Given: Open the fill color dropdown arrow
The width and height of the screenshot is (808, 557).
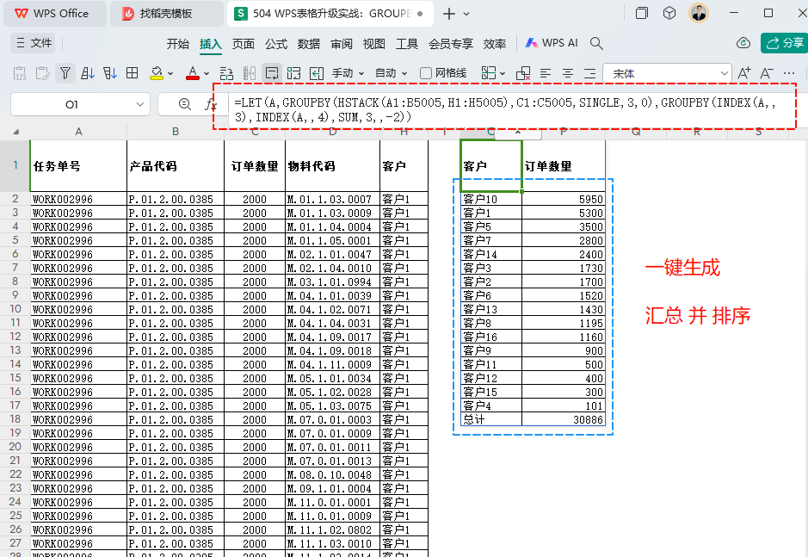Looking at the screenshot, I should pyautogui.click(x=170, y=73).
